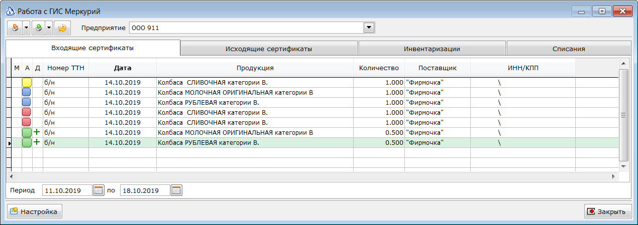Click the А column header
The height and width of the screenshot is (225, 638).
(x=27, y=68)
